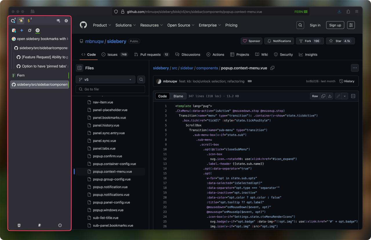Select the slashed-circle pinned tab

tap(30, 30)
